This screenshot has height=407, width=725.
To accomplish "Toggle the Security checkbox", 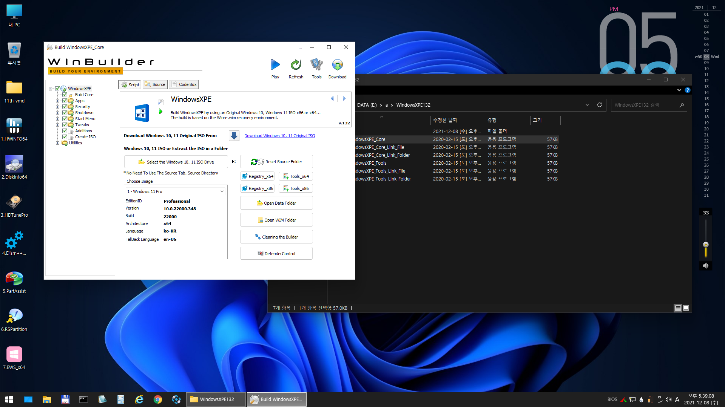I will (x=65, y=107).
